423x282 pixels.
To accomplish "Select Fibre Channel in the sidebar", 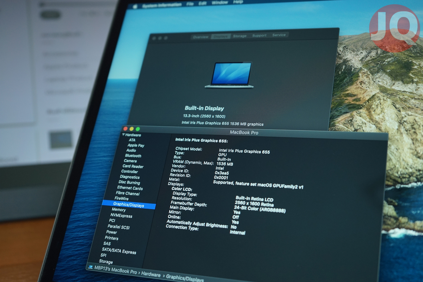I will [x=128, y=194].
